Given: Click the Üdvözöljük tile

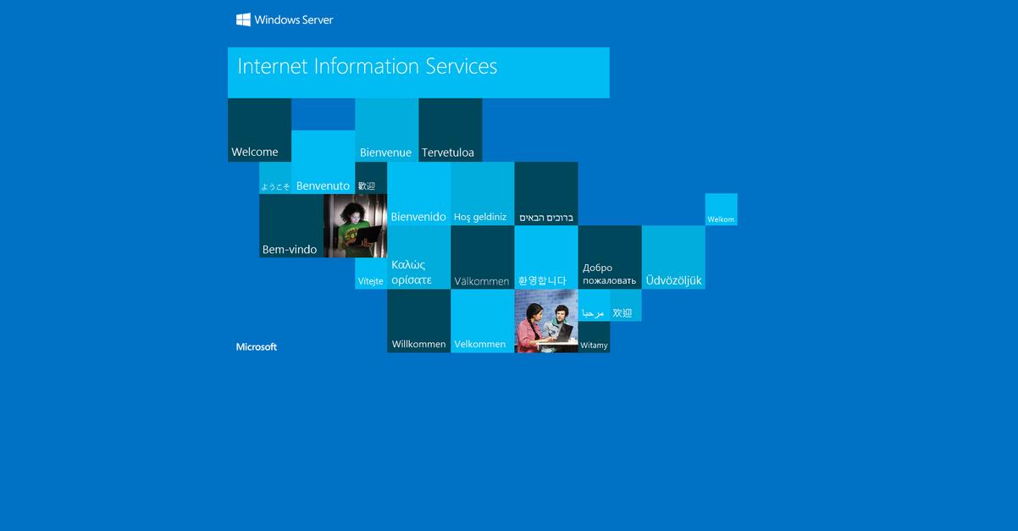Looking at the screenshot, I should (673, 257).
